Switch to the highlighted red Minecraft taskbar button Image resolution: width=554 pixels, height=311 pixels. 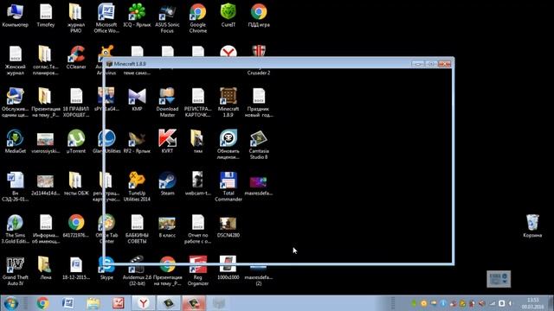click(194, 303)
